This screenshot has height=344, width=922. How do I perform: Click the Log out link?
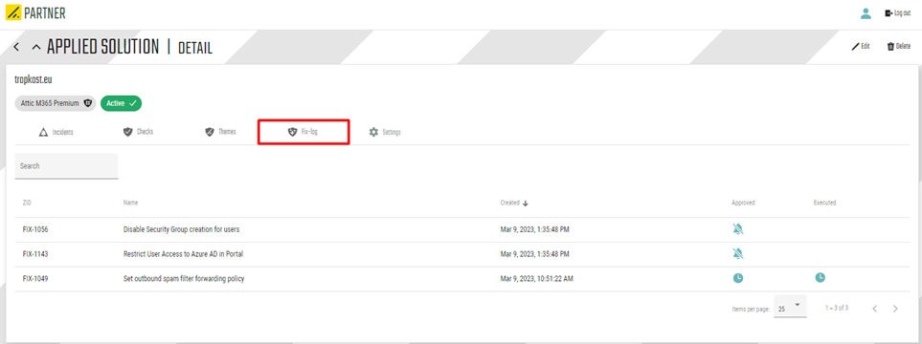[898, 13]
